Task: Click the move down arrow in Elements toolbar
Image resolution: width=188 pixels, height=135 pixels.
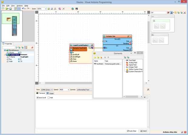Action: coord(108,57)
